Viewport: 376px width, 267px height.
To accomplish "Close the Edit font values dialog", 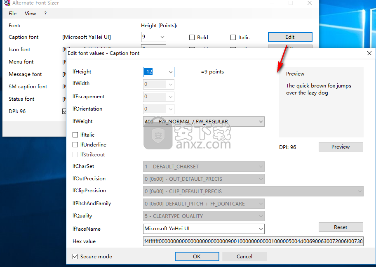I will [369, 53].
